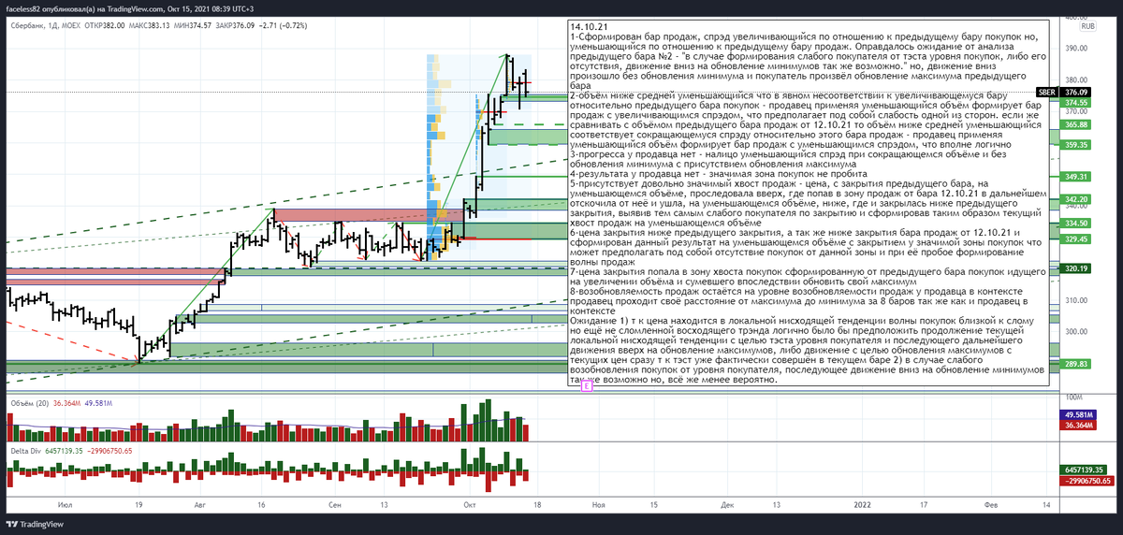1123x535 pixels.
Task: Select the red 36.364M label on volume axis
Action: pyautogui.click(x=1076, y=425)
